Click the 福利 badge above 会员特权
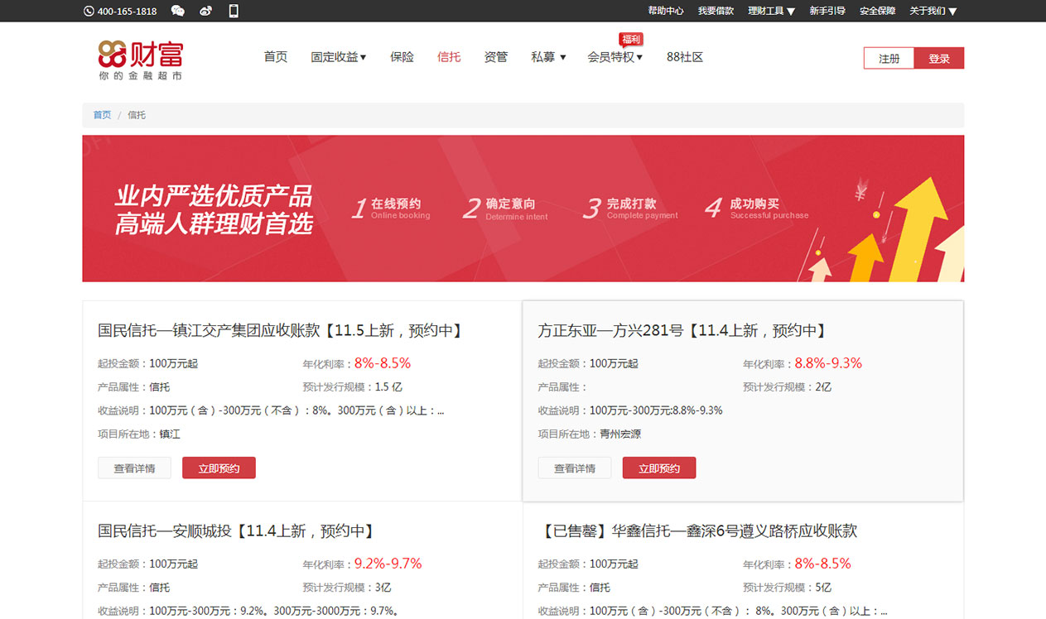This screenshot has height=619, width=1046. pos(631,39)
